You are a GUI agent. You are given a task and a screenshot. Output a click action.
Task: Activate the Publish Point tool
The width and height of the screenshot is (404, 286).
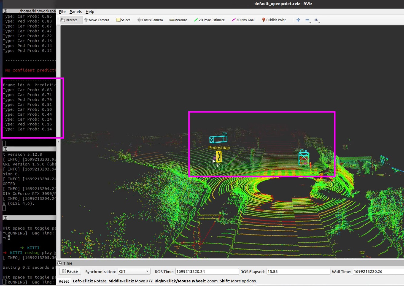tap(274, 20)
